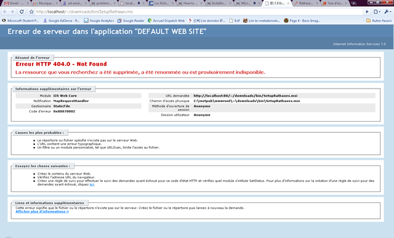The height and width of the screenshot is (238, 394).
Task: Open Accueil Dispatch Web bookmark
Action: tap(166, 20)
